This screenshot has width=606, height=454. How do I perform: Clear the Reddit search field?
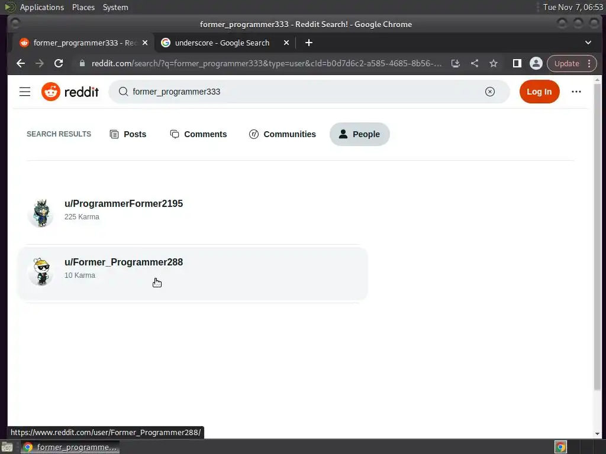tap(489, 92)
